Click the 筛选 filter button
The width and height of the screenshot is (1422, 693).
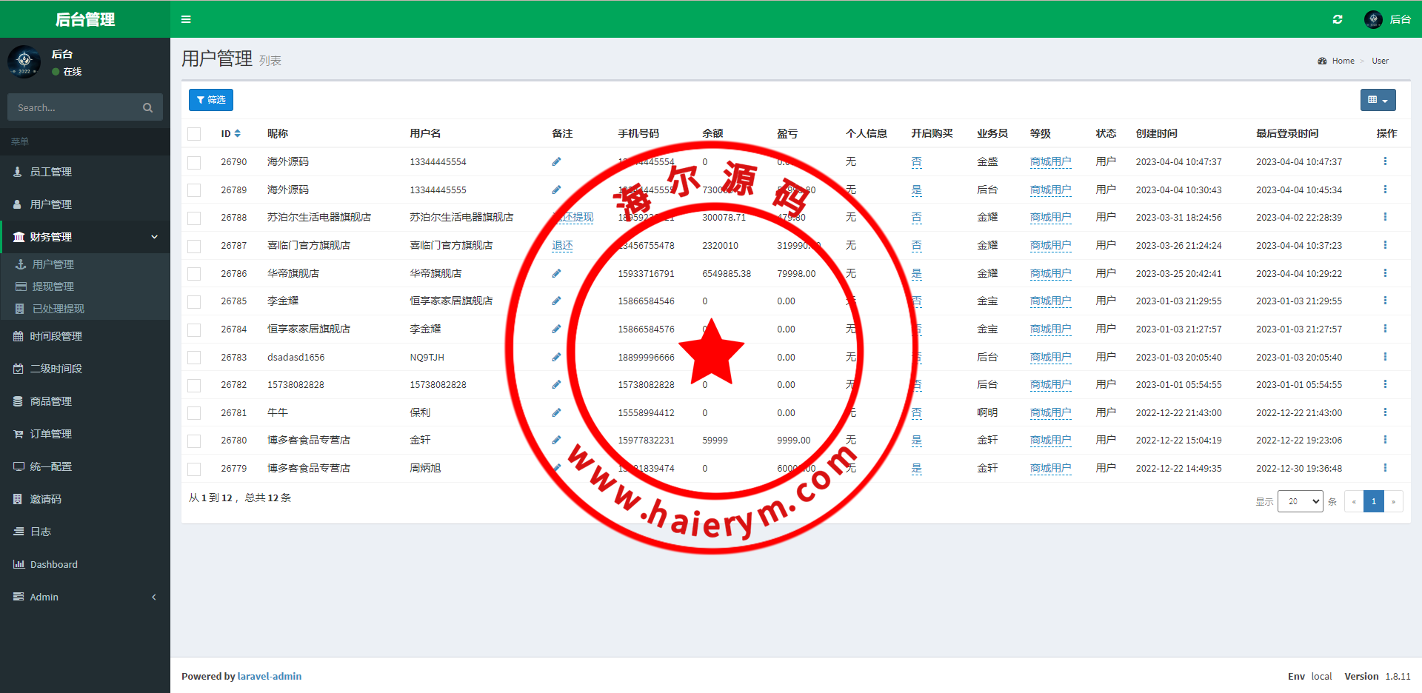coord(211,100)
